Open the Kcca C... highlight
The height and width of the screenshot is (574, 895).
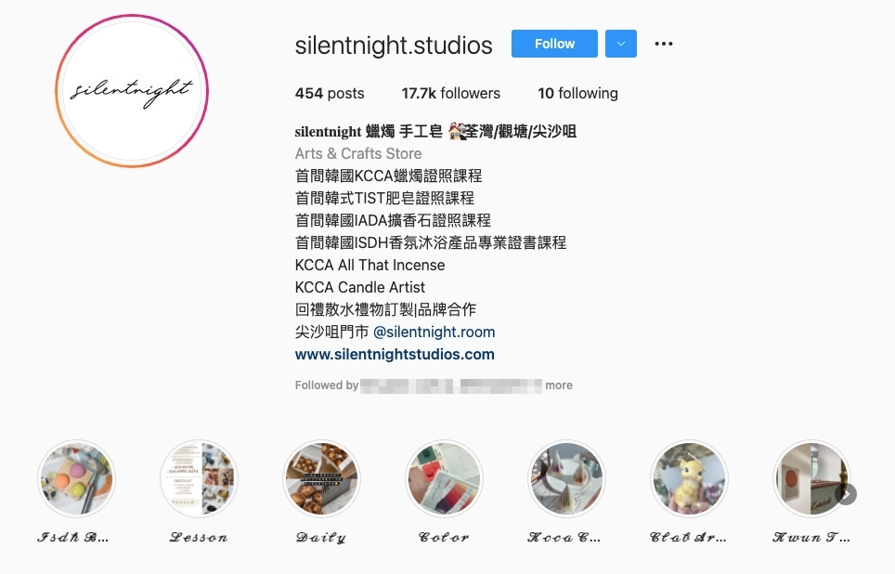[x=566, y=478]
